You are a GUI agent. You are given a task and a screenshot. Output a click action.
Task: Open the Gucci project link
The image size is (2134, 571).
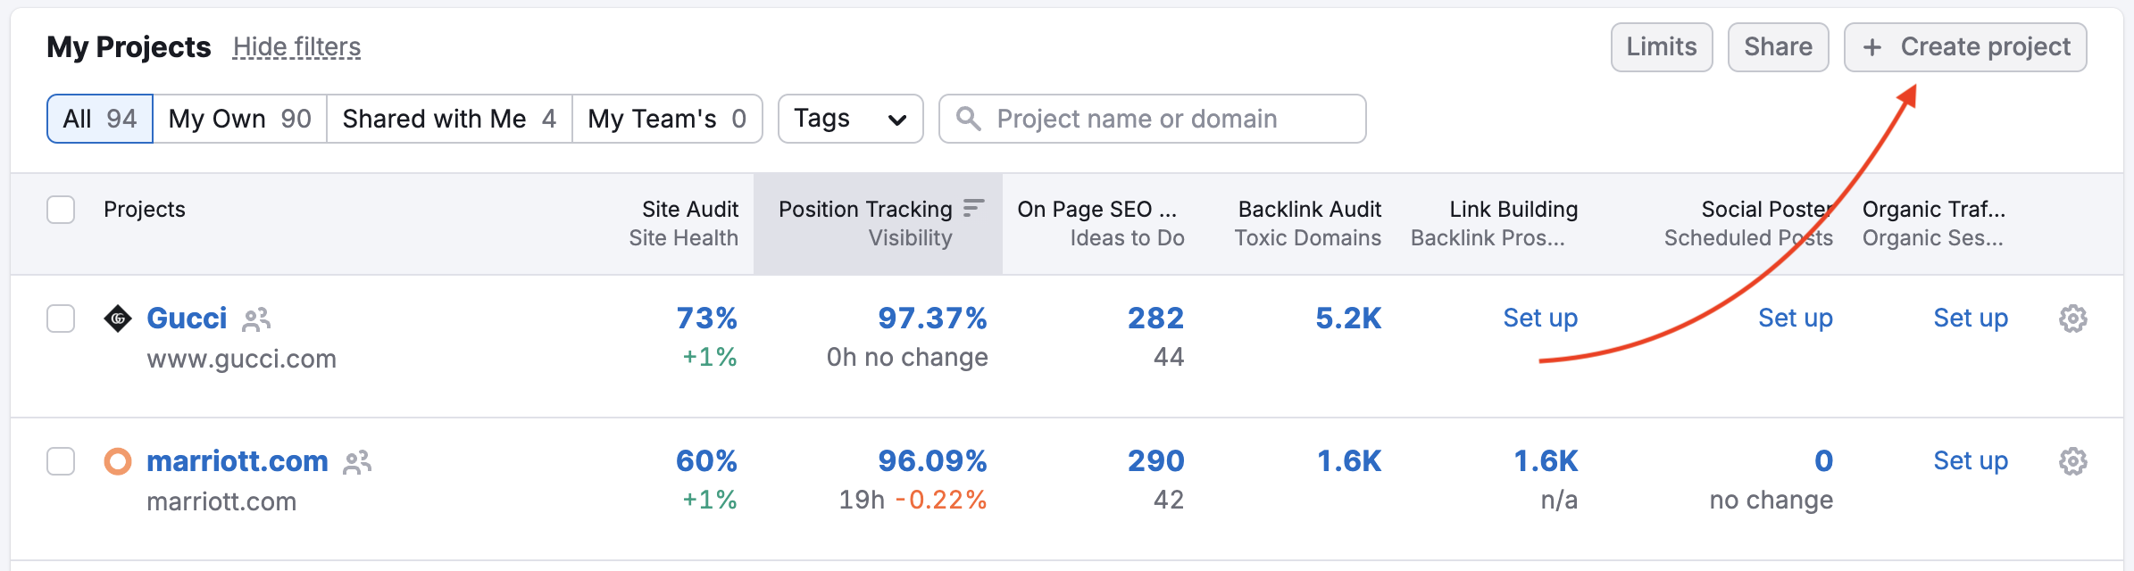click(x=187, y=319)
